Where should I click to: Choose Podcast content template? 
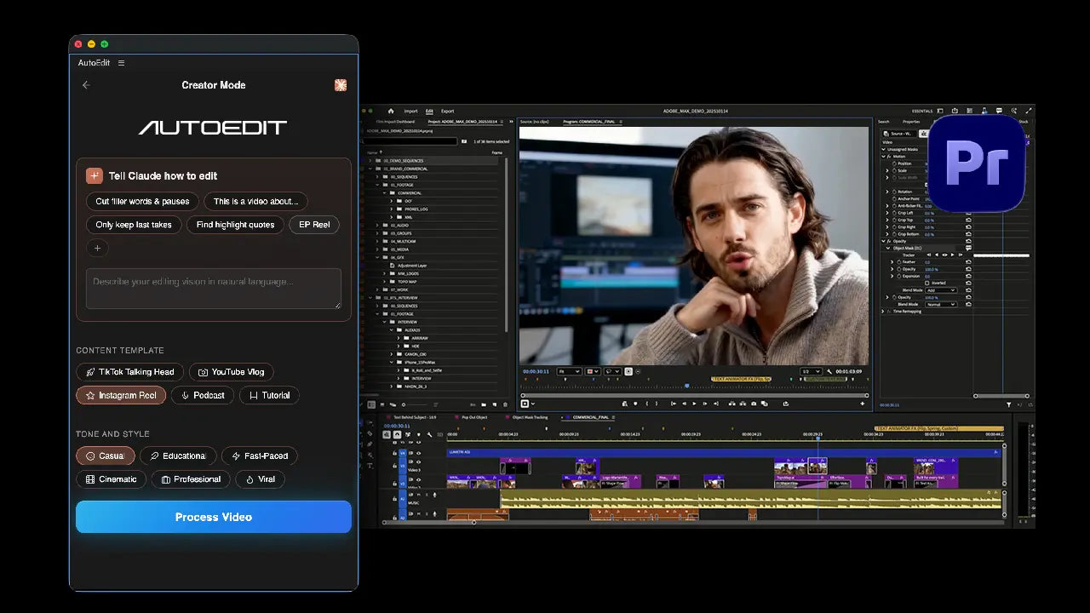[x=203, y=395]
